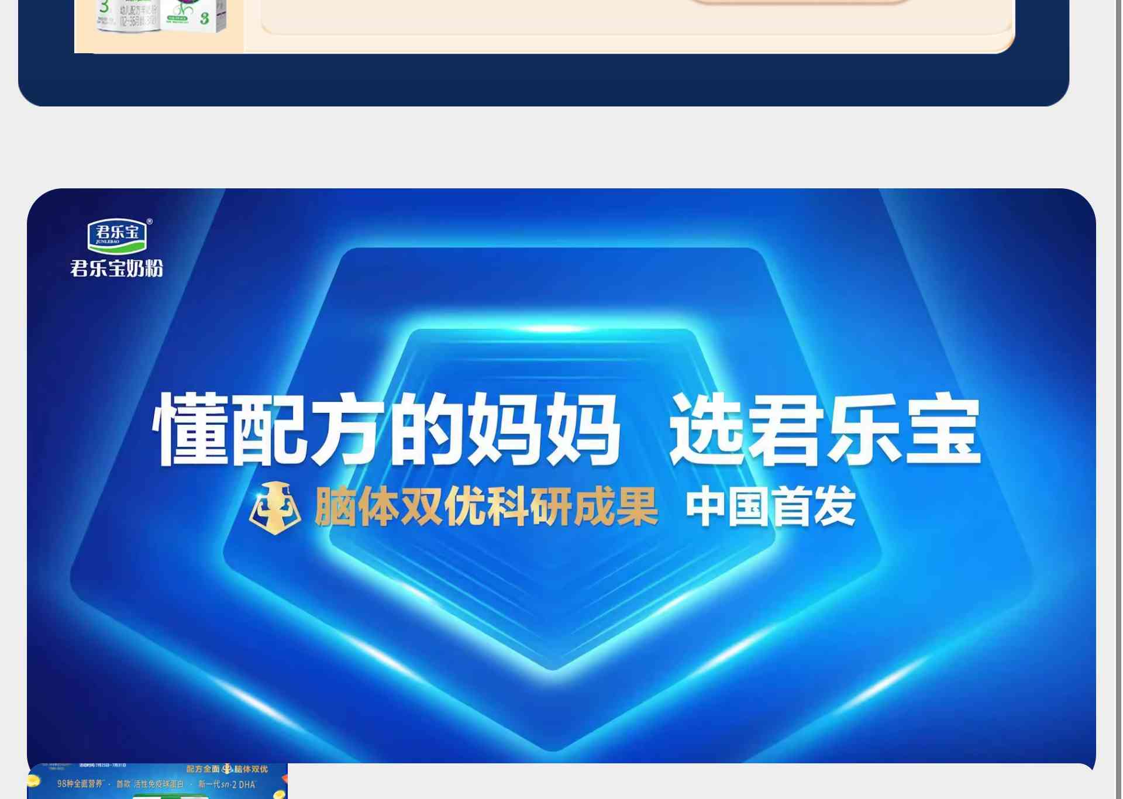Click the green number 3 on the product box

click(204, 18)
